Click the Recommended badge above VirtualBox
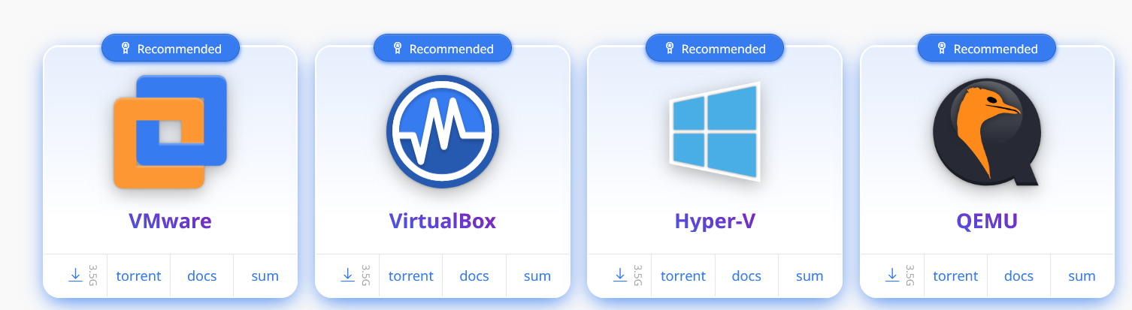The image size is (1132, 310). pos(443,49)
